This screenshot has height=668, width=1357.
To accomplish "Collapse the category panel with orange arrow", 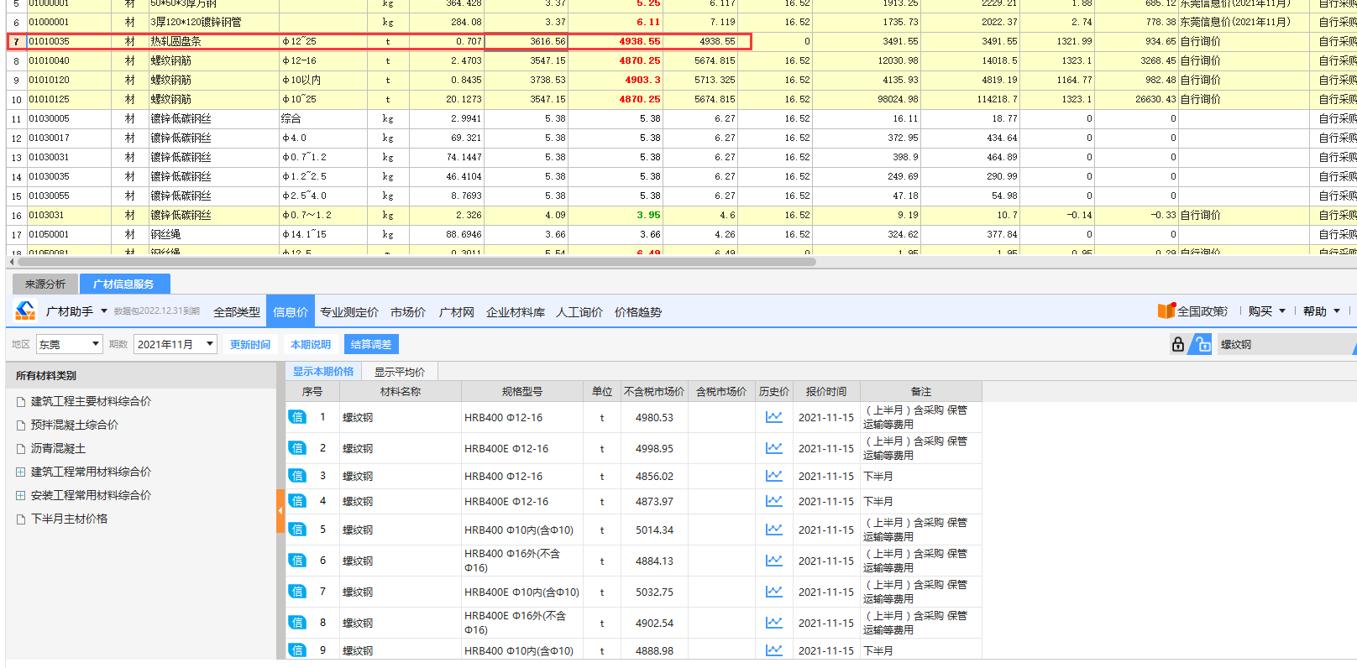I will pos(280,510).
